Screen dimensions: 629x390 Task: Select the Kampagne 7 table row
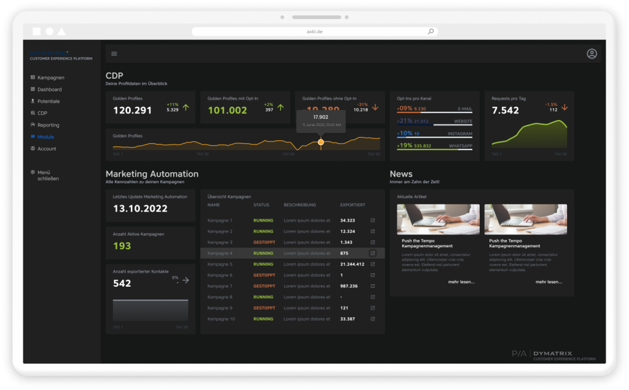point(292,286)
